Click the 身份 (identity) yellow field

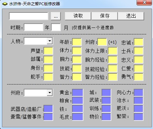pos(48,68)
